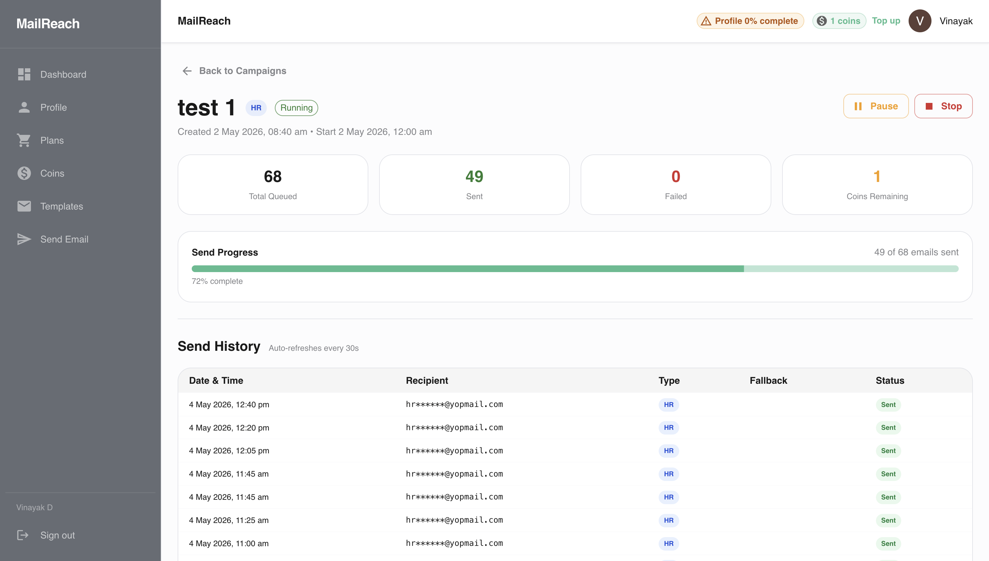
Task: Open Dashboard from sidebar
Action: click(x=80, y=74)
